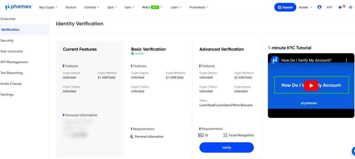The image size is (355, 159).
Task: Open the language globe icon
Action: pos(351,7)
